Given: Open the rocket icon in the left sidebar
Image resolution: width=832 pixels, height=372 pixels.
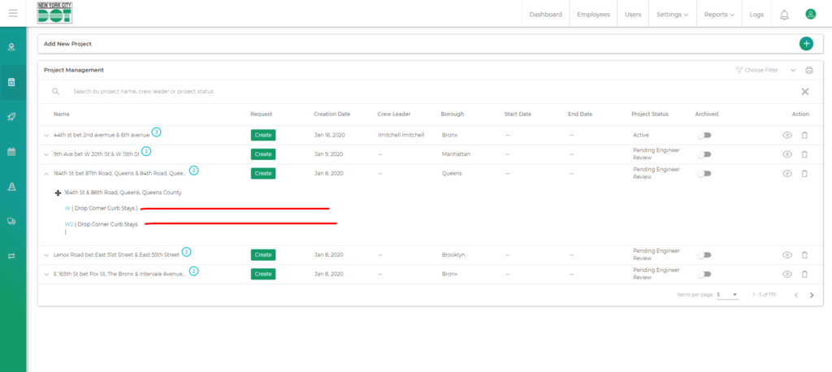Looking at the screenshot, I should 12,117.
